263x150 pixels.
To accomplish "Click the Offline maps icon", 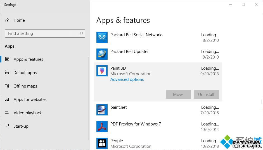I will (x=7, y=86).
